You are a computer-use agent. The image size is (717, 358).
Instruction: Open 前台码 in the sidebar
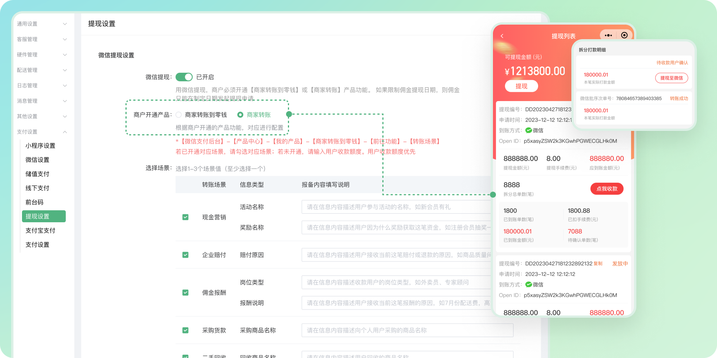[x=34, y=202]
